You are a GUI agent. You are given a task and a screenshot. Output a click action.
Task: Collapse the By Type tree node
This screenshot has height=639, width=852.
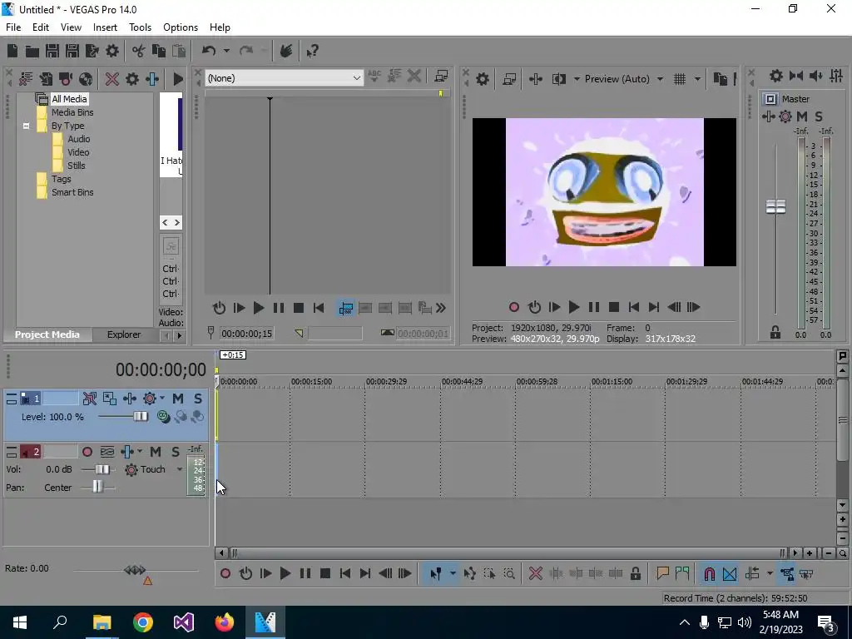(x=26, y=126)
